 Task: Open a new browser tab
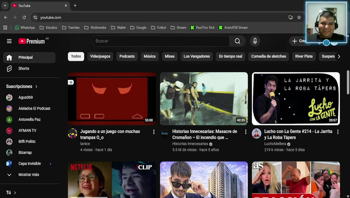point(75,5)
